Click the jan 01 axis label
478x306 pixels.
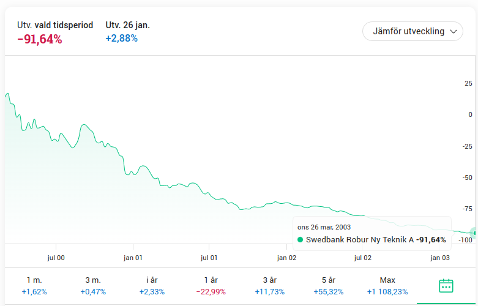click(133, 258)
